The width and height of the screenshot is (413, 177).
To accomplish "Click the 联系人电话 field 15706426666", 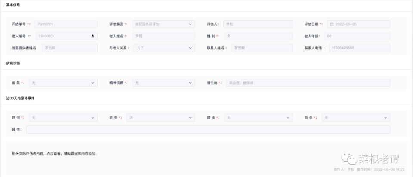I will pyautogui.click(x=360, y=48).
